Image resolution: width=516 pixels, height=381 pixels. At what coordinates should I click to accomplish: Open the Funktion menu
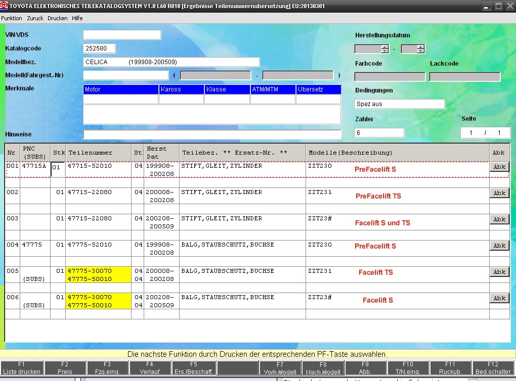coord(12,18)
